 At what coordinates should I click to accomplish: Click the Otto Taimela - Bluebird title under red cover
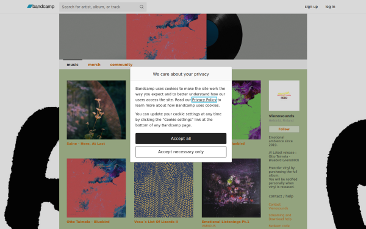(x=88, y=222)
